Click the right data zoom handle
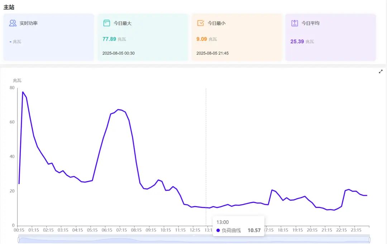The height and width of the screenshot is (244, 387). pyautogui.click(x=369, y=240)
